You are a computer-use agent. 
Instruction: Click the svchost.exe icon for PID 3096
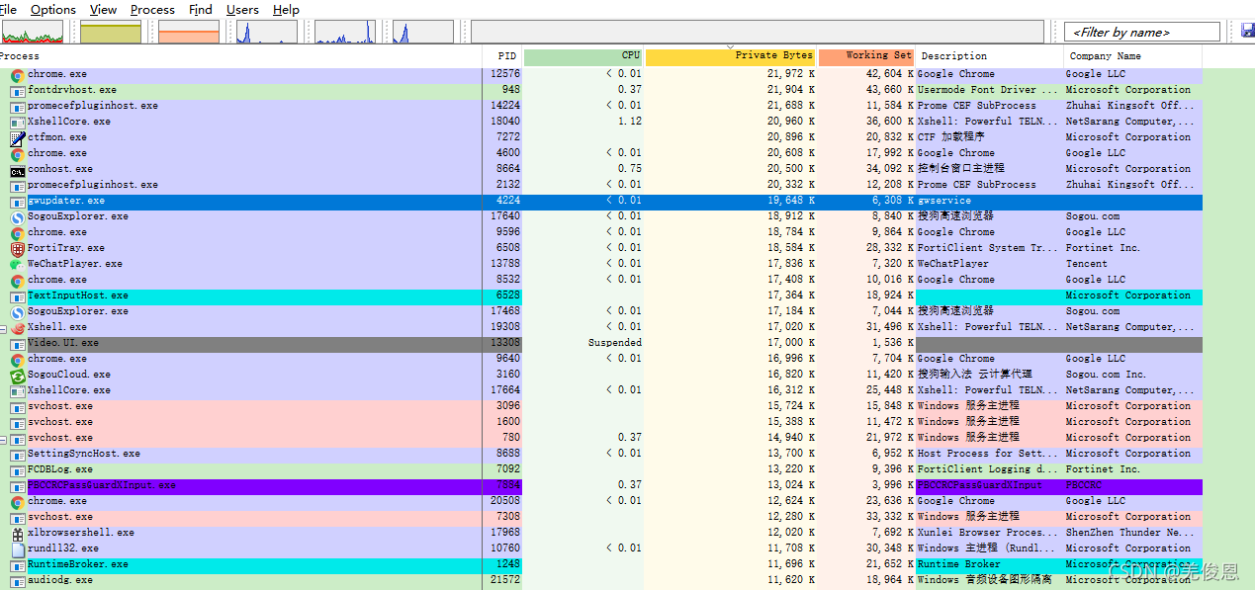coord(18,406)
